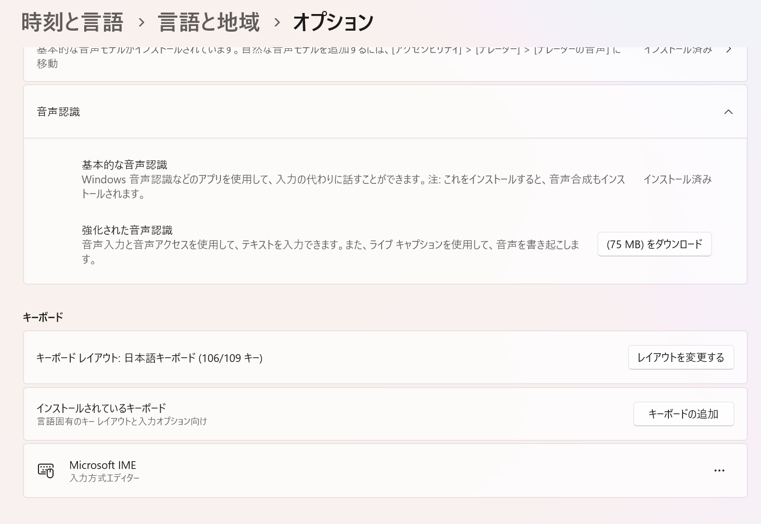Click the 強化された音声認識 heading
The width and height of the screenshot is (761, 524).
click(x=127, y=230)
